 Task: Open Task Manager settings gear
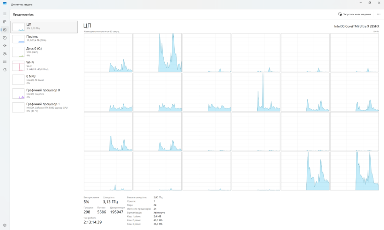tap(5, 225)
